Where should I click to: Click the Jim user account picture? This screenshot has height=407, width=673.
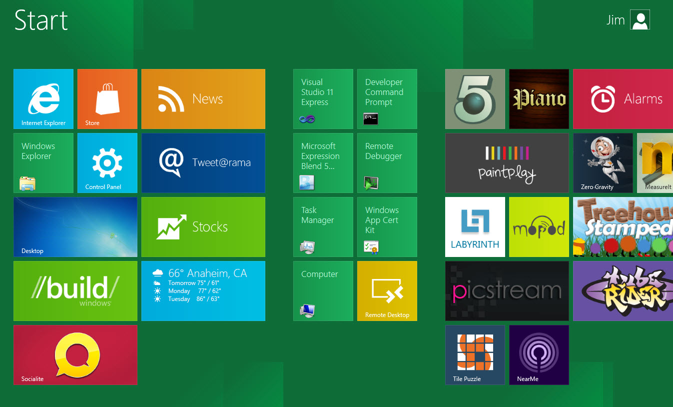640,20
